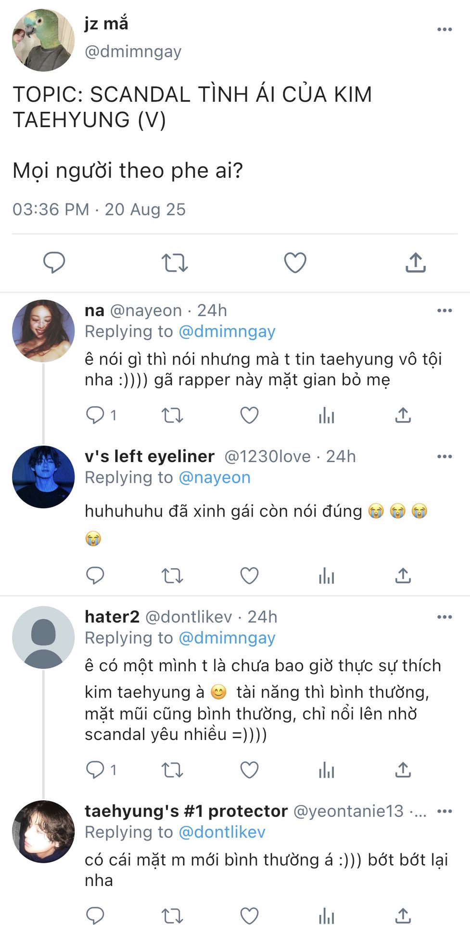470x925 pixels.
Task: Open jz mắ's parrot profile picture
Action: (x=43, y=40)
